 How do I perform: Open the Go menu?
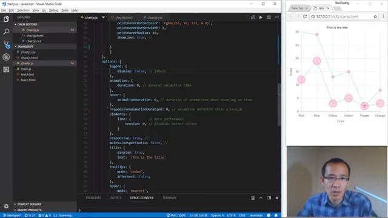pyautogui.click(x=44, y=10)
